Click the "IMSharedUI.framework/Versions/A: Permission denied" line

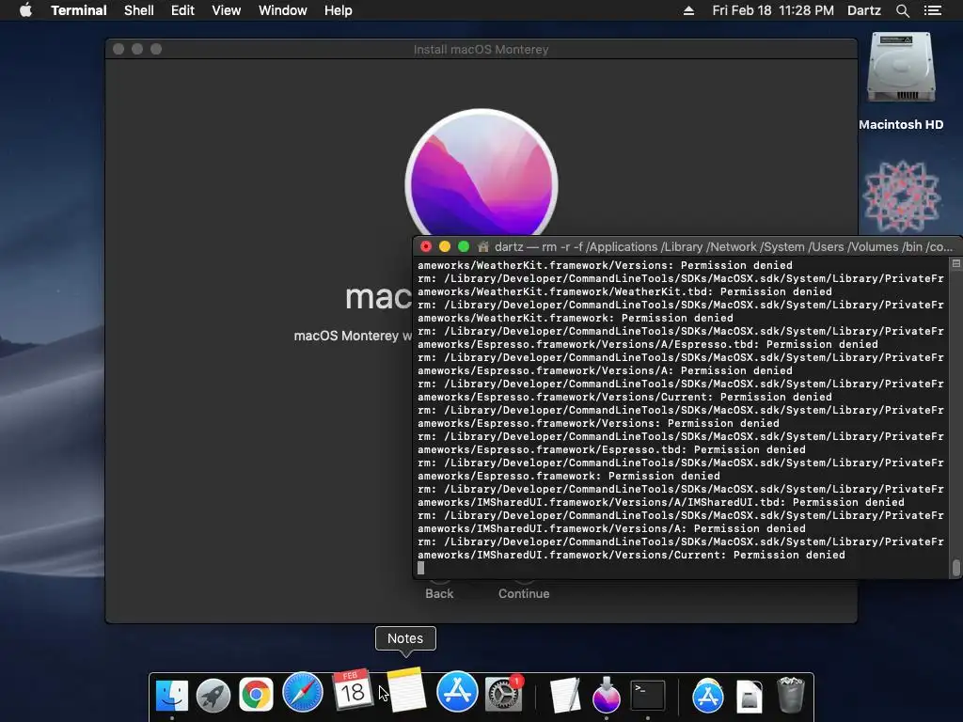pos(611,528)
